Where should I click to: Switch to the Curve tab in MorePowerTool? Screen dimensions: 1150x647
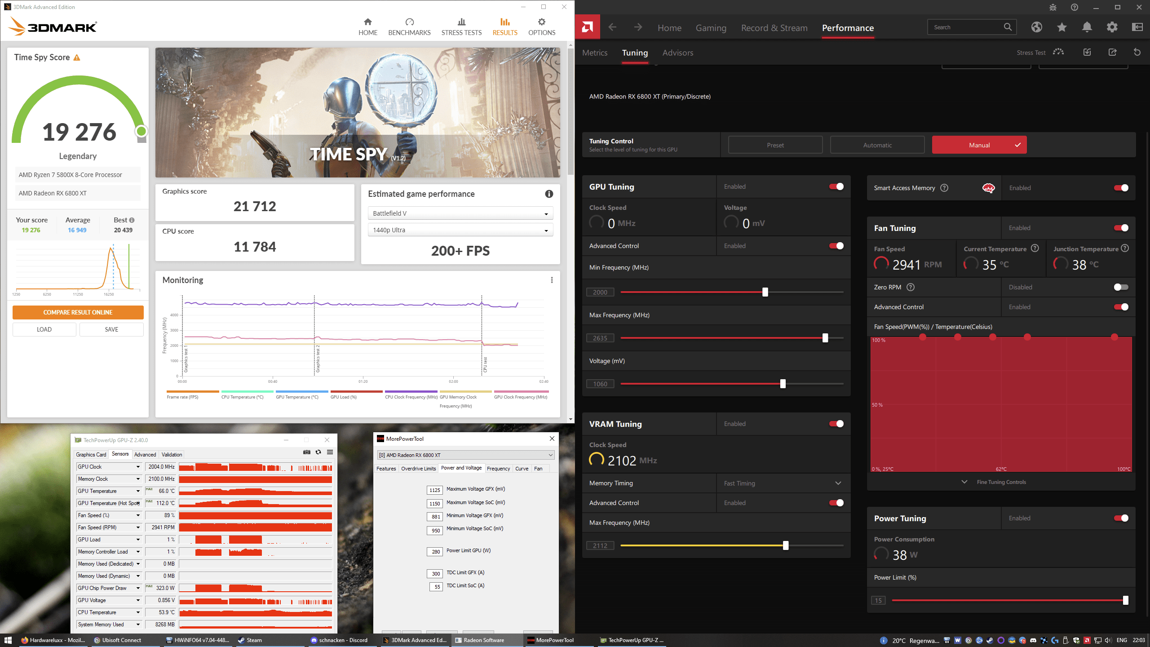tap(522, 469)
